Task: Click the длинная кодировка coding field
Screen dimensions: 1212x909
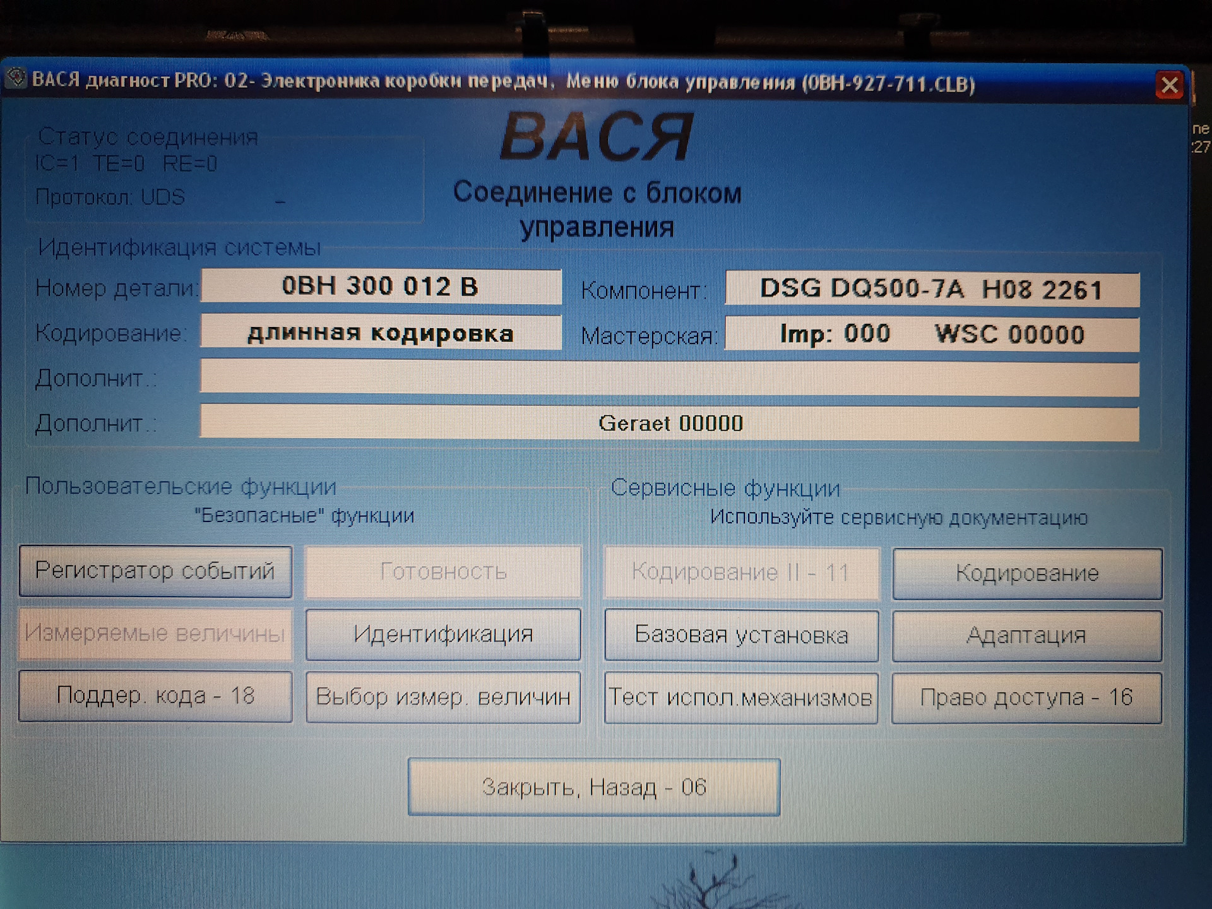Action: coord(381,332)
